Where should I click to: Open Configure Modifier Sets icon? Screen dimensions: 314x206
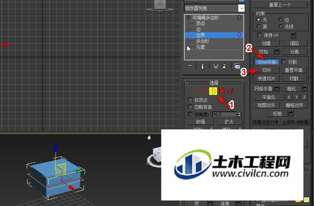tap(237, 66)
